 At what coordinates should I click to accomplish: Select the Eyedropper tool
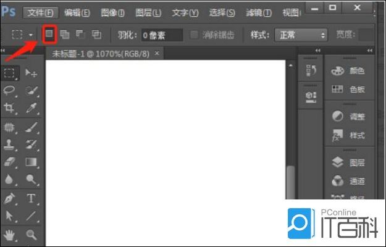click(x=31, y=108)
